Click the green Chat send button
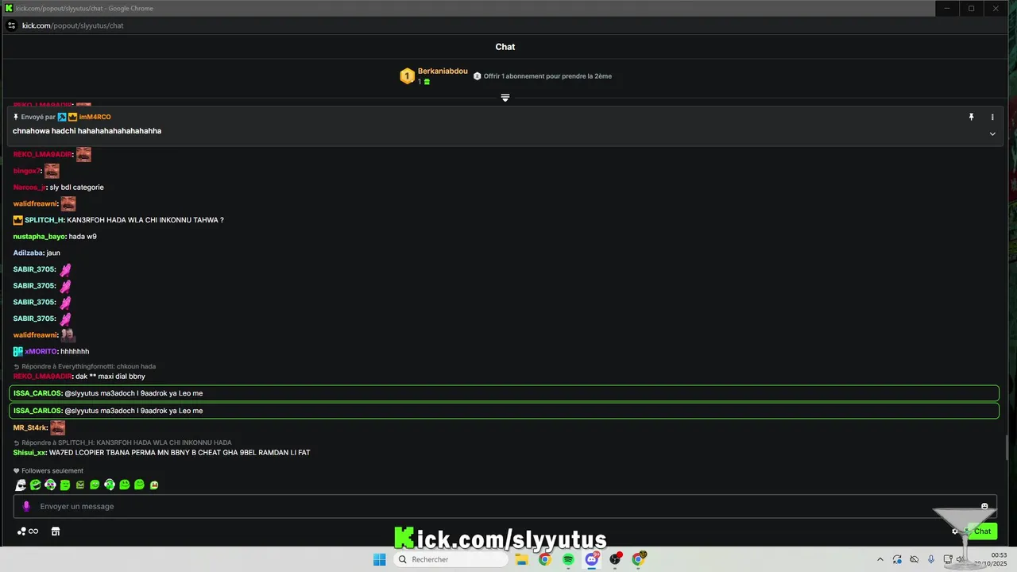The image size is (1017, 572). pyautogui.click(x=982, y=531)
